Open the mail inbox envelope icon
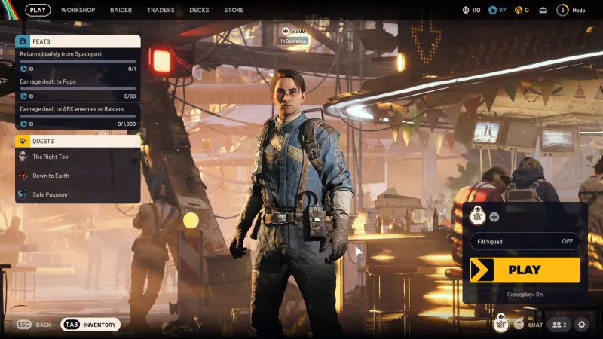Screen dimensions: 603x339 pos(543,10)
